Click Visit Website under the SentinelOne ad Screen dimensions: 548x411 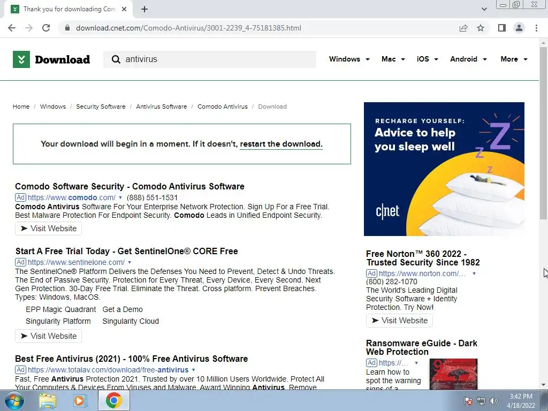click(48, 336)
